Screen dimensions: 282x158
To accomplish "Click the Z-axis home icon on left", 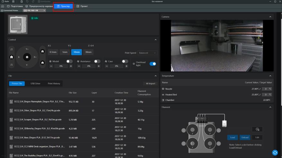I will coord(12,57).
